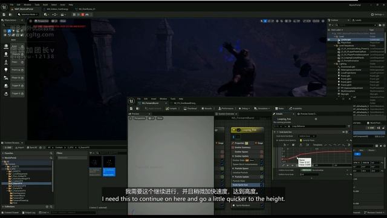387x218 pixels.
Task: Open the Scale Sprite Size Mode dropdown in Details
Action: tap(307, 136)
